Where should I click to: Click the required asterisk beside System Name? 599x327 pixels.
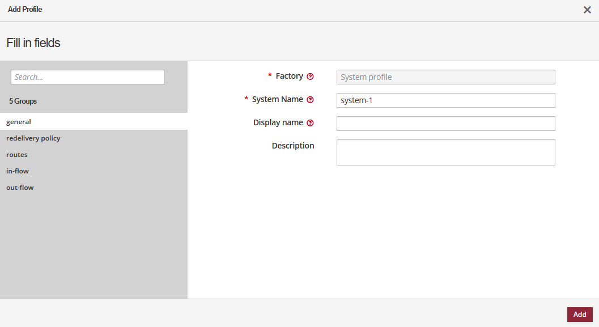[x=245, y=99]
